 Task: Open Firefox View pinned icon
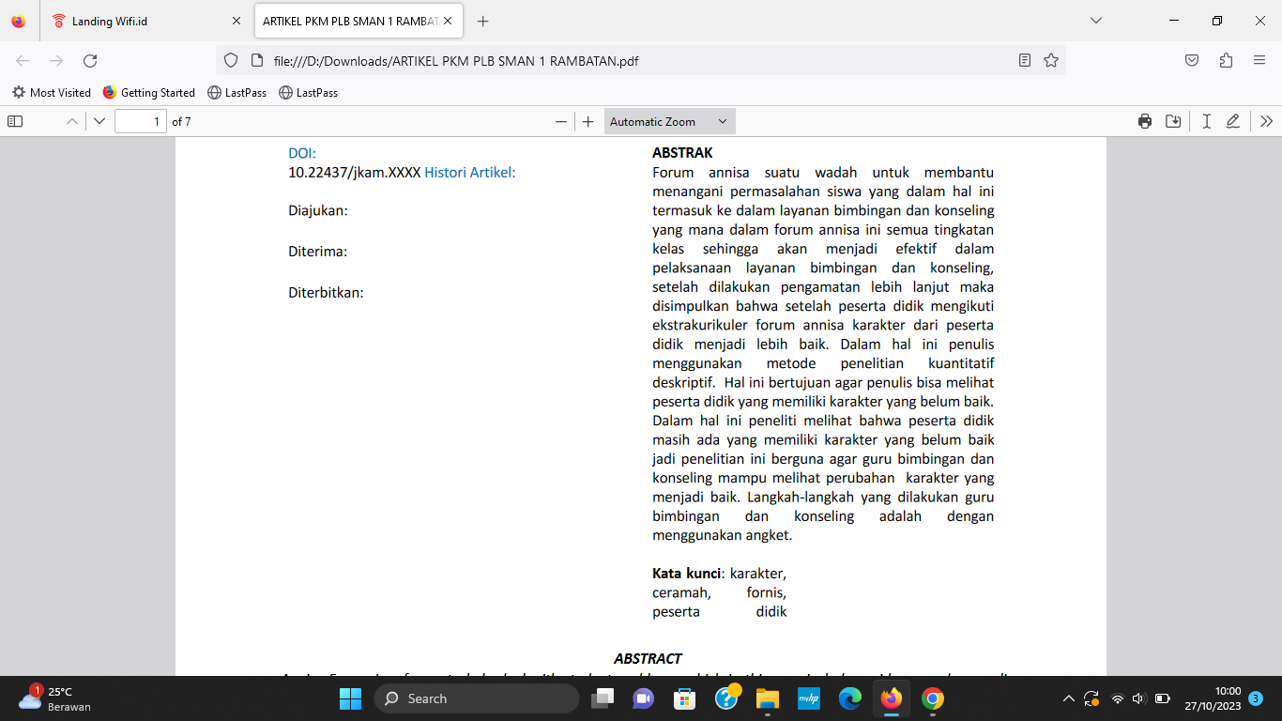click(19, 21)
